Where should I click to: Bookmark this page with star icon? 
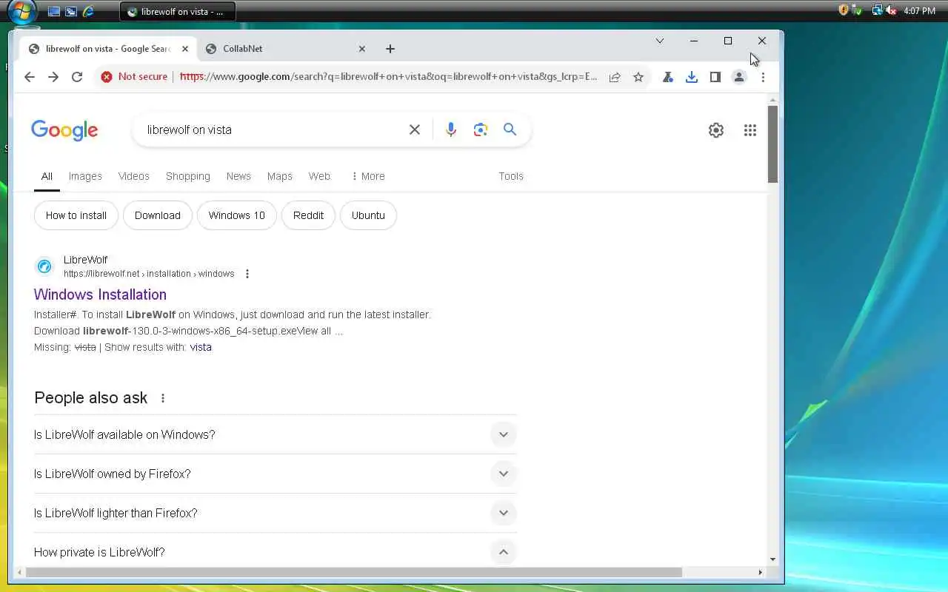pos(638,77)
